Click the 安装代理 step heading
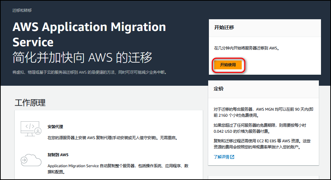Viewport: 331px width, 180px height. point(55,127)
